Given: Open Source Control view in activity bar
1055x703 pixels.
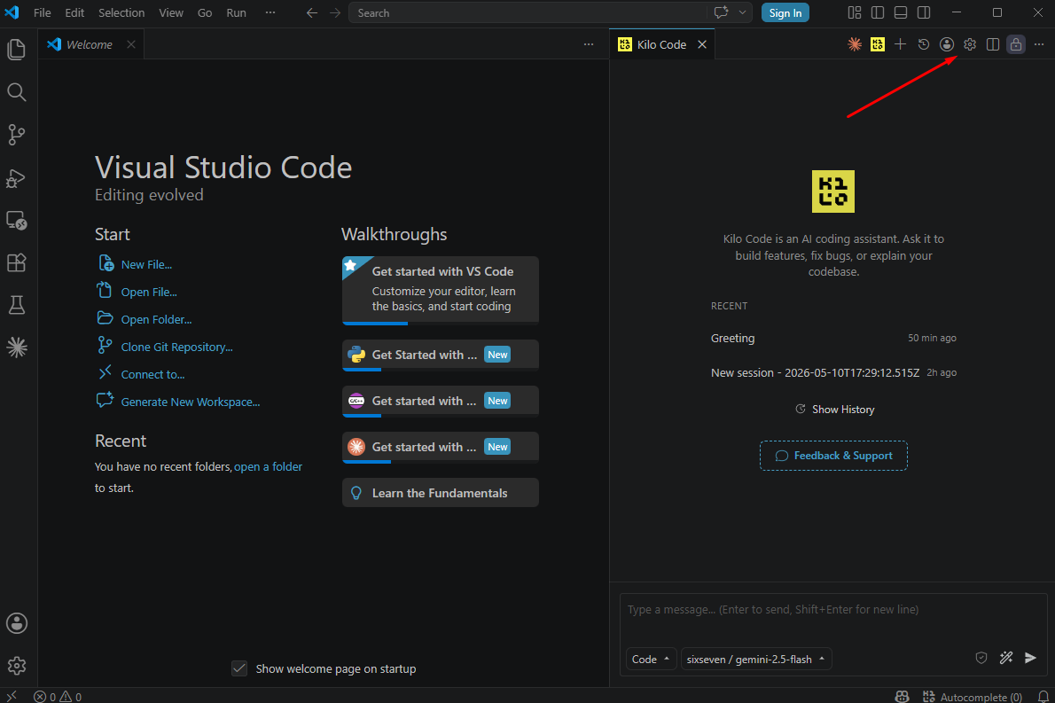Looking at the screenshot, I should coord(17,135).
